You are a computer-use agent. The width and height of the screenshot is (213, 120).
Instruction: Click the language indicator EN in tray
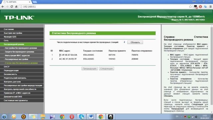pos(177,116)
